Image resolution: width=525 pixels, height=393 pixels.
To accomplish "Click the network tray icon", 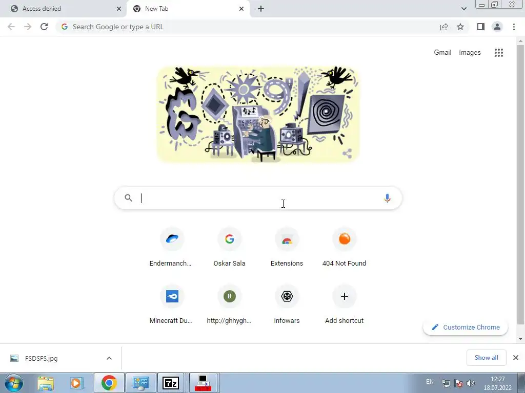I will [446, 383].
